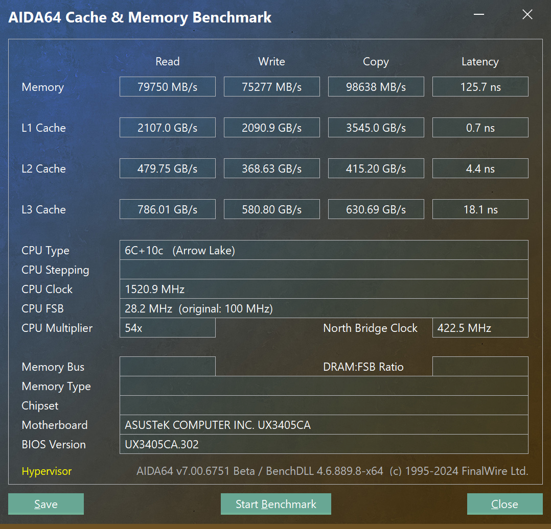The image size is (551, 529).
Task: Click the North Bridge Clock label
Action: pyautogui.click(x=371, y=328)
